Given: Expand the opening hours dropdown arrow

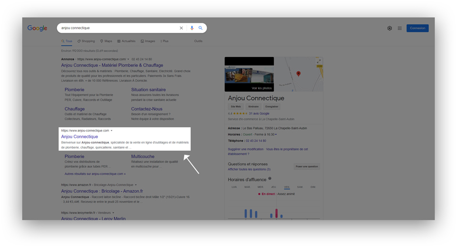Looking at the screenshot, I should click(x=276, y=134).
